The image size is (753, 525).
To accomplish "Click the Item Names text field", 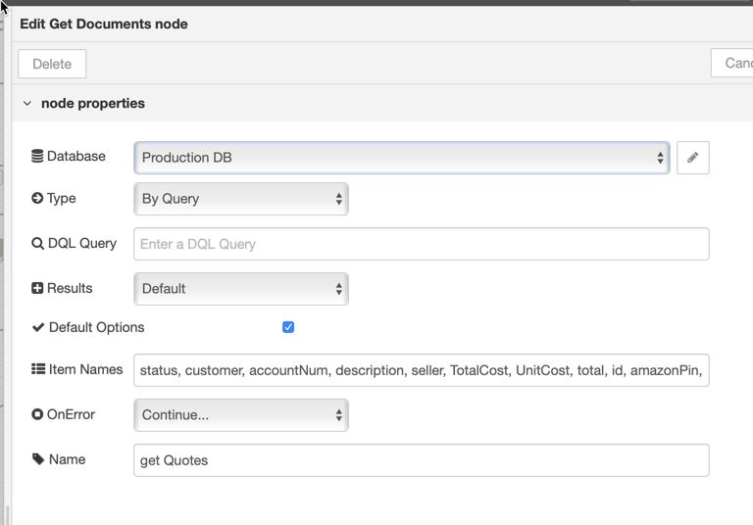I will coord(422,370).
